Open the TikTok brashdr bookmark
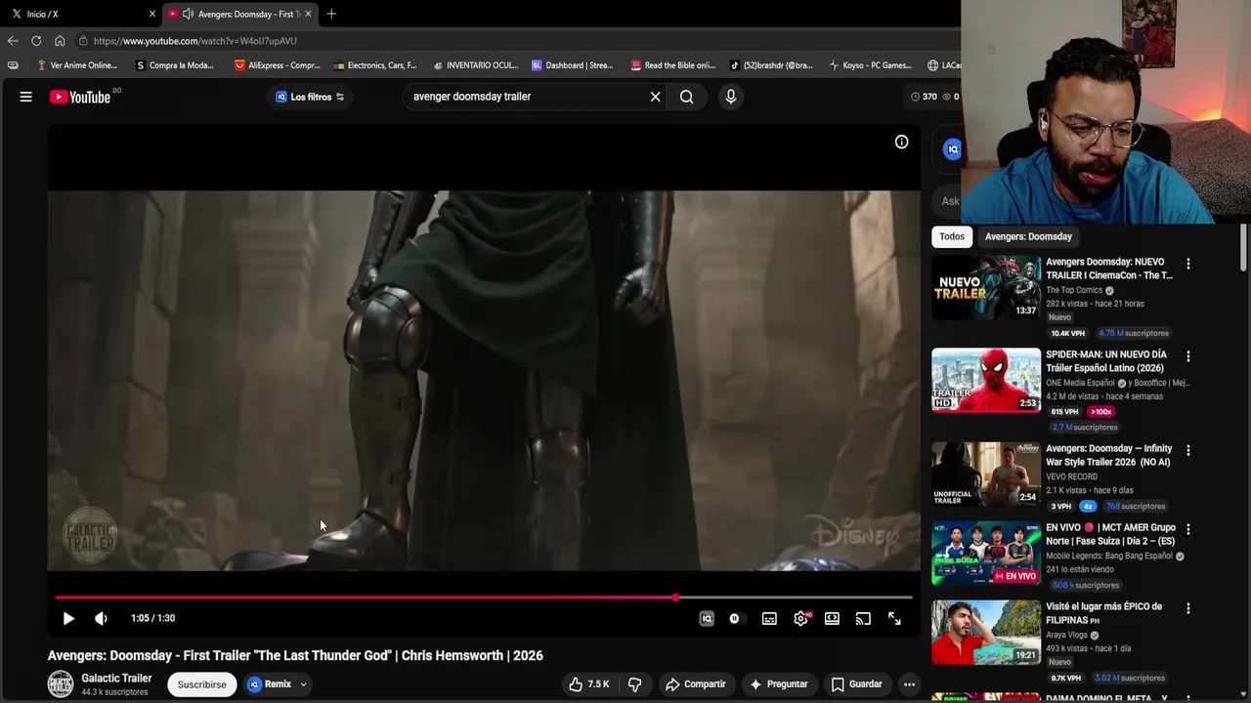1251x703 pixels. [x=771, y=65]
